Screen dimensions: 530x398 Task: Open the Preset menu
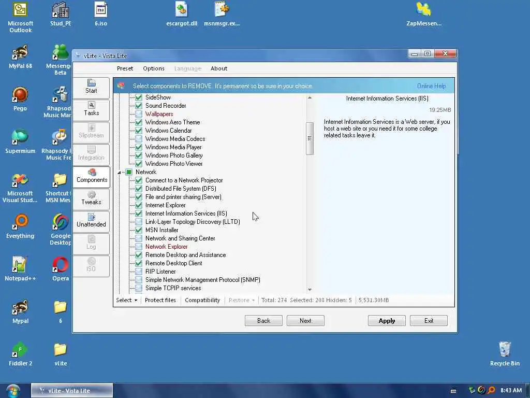(125, 68)
